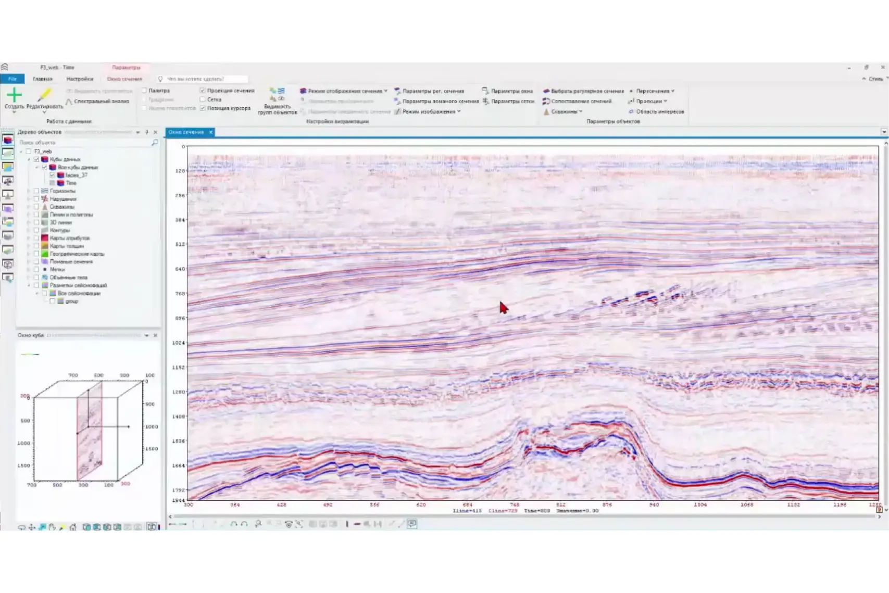The image size is (889, 593).
Task: Open the Скважины ribbon dropdown
Action: 565,111
